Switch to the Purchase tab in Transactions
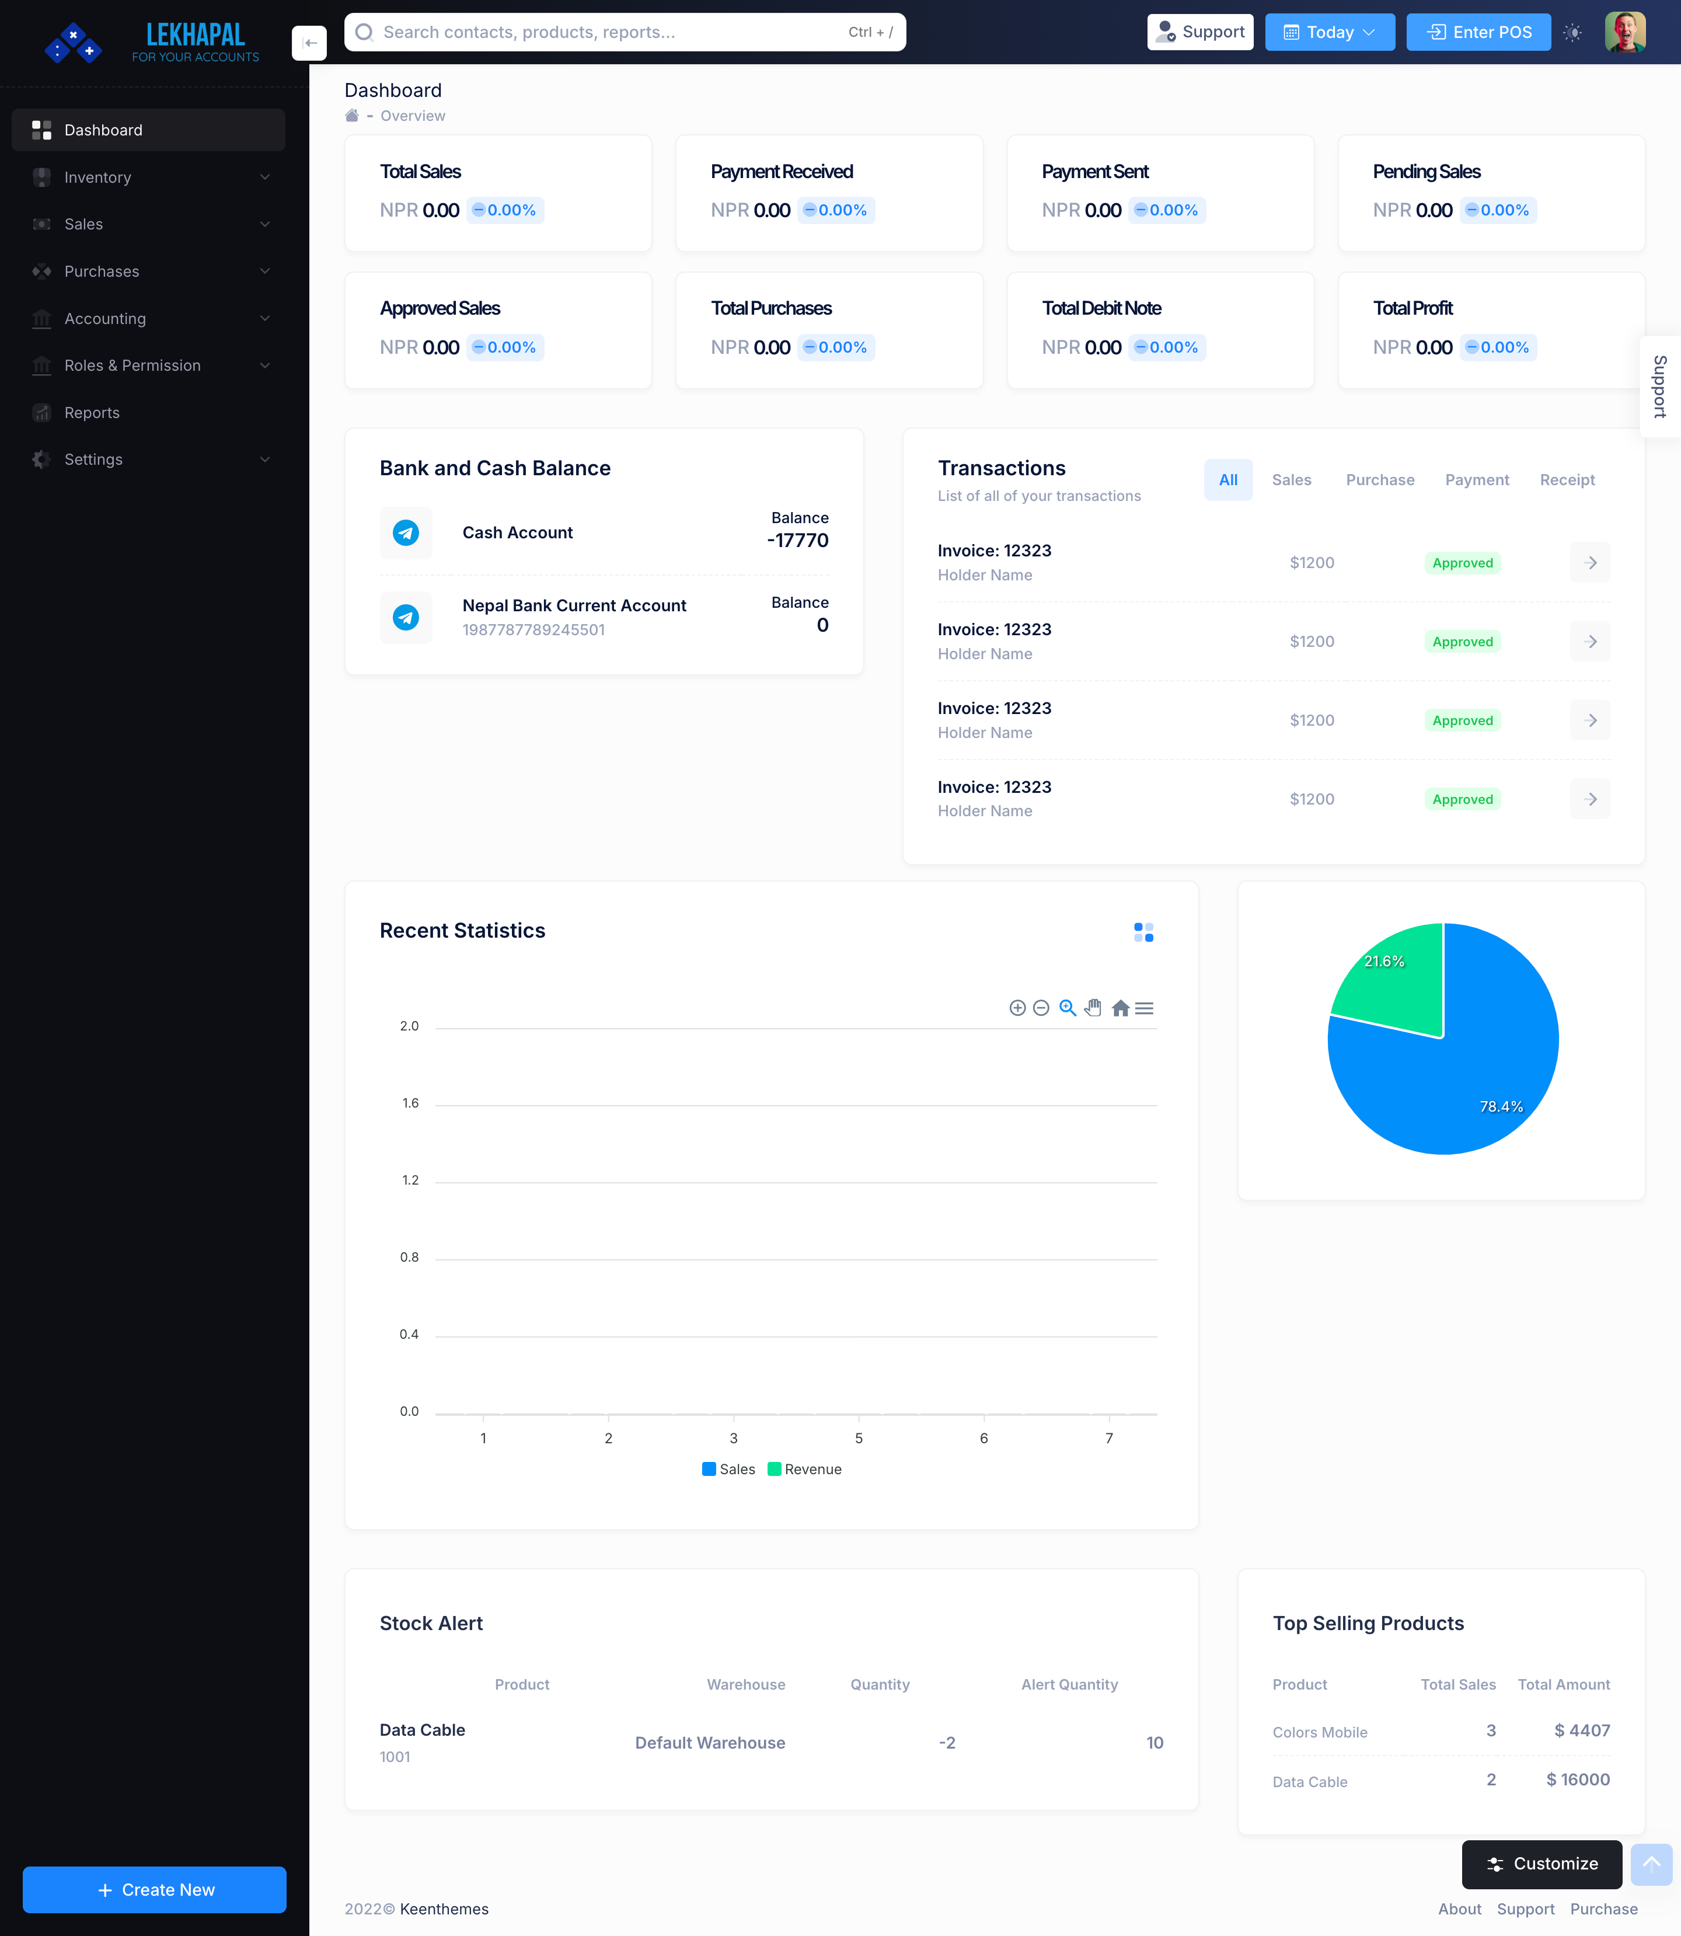Viewport: 1681px width, 1936px height. [1380, 479]
